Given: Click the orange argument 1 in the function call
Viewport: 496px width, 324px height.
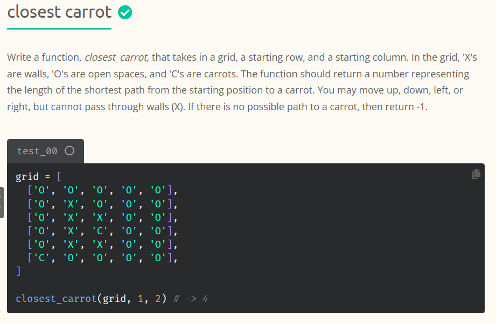Looking at the screenshot, I should pos(141,298).
